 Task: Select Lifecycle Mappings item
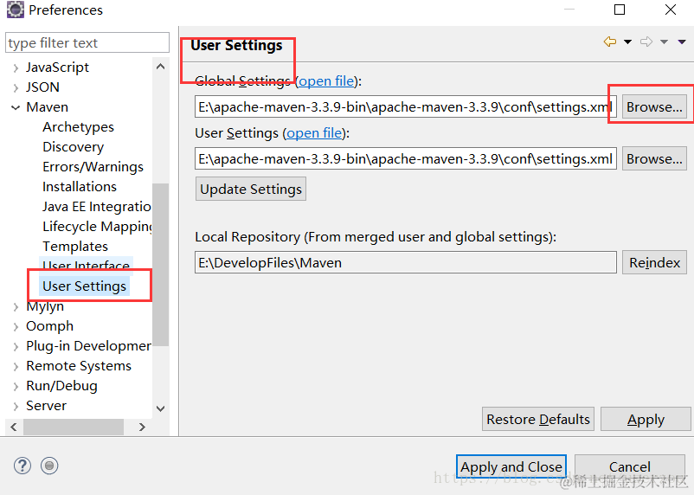tap(97, 227)
